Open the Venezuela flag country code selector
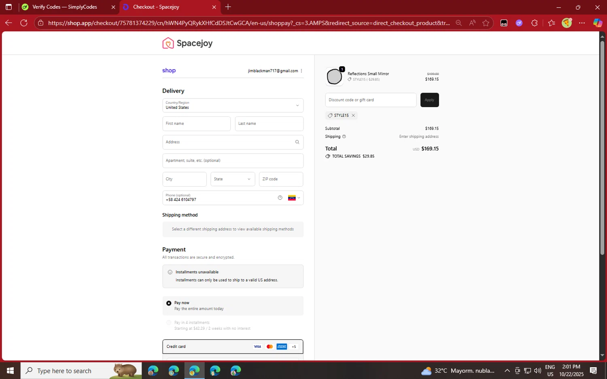The height and width of the screenshot is (379, 607). click(294, 198)
